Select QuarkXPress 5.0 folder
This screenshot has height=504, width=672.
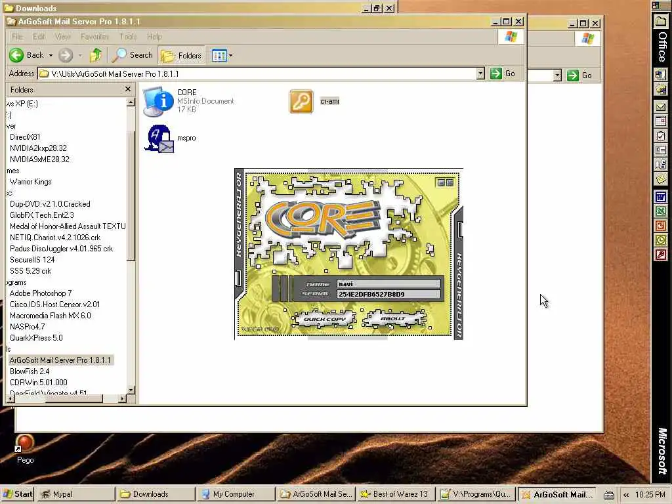(x=36, y=338)
